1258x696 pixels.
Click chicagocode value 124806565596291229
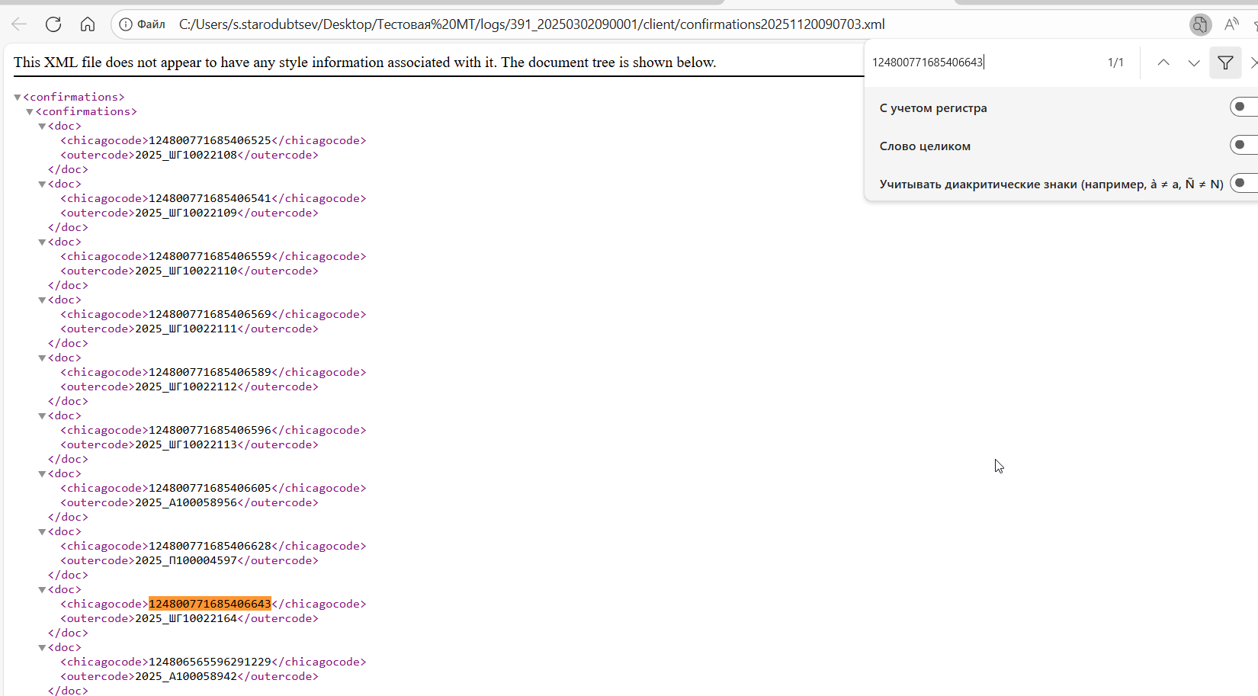click(210, 662)
